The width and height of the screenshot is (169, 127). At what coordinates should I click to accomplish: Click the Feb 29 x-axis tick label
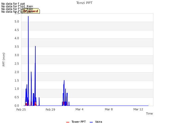pyautogui.click(x=50, y=110)
